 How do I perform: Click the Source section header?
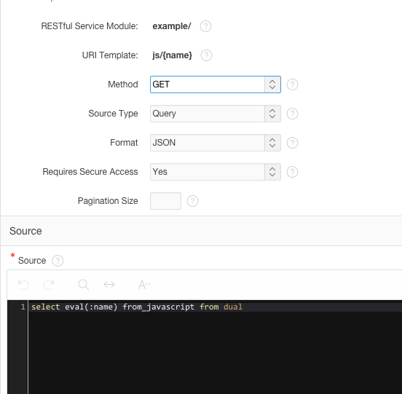[x=25, y=231]
